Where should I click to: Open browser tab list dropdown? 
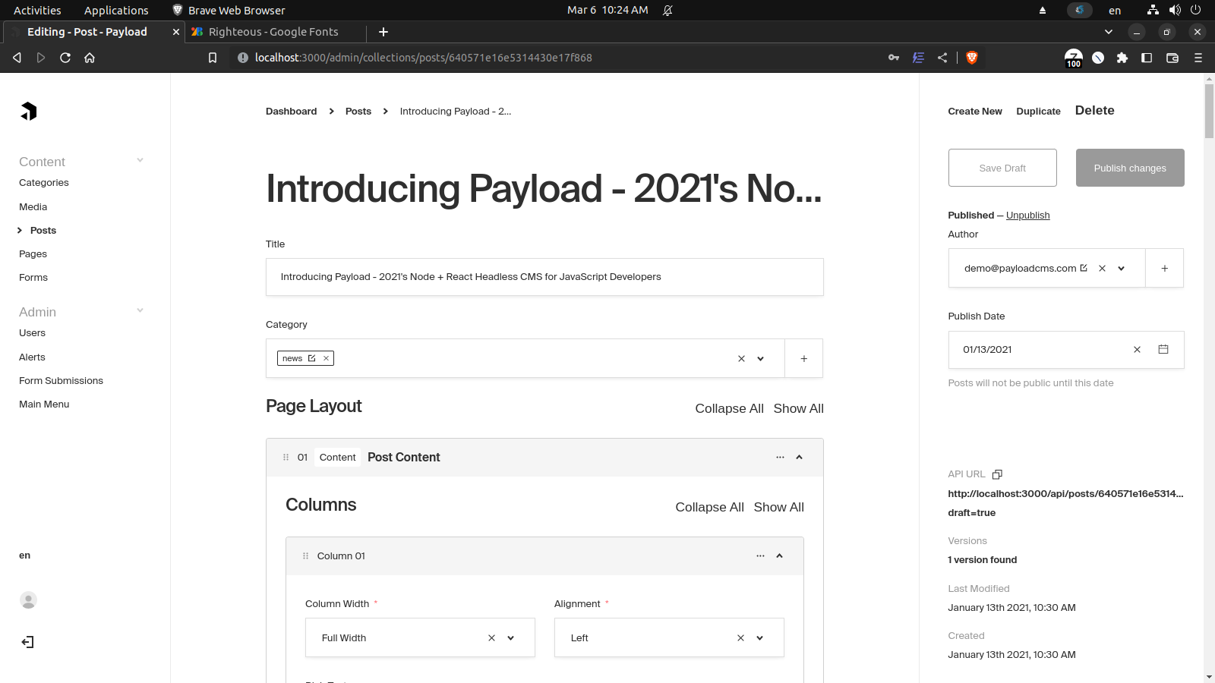[1108, 32]
